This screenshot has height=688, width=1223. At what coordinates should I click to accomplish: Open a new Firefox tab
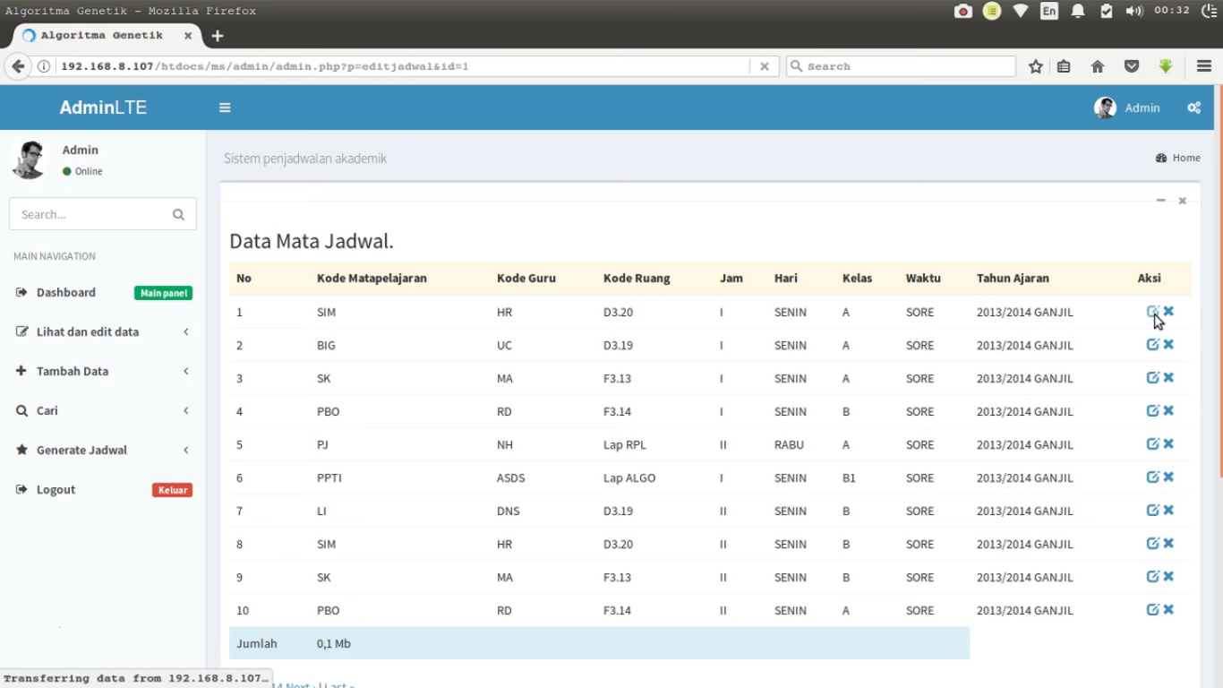[x=218, y=36]
